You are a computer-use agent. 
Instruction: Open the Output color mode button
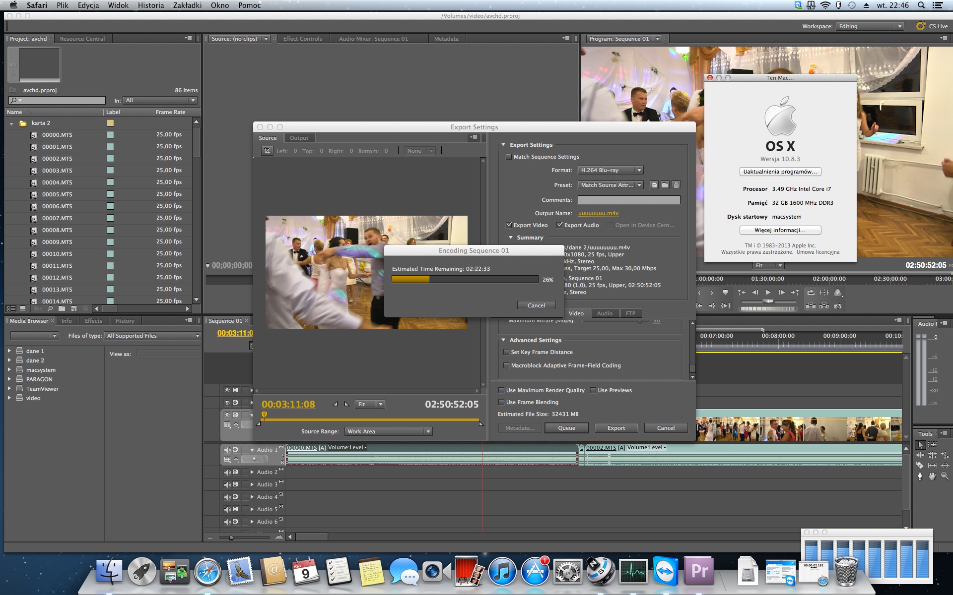click(838, 293)
